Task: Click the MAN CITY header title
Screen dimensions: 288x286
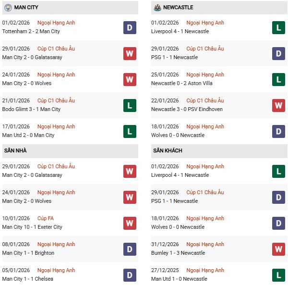Action: click(x=27, y=8)
